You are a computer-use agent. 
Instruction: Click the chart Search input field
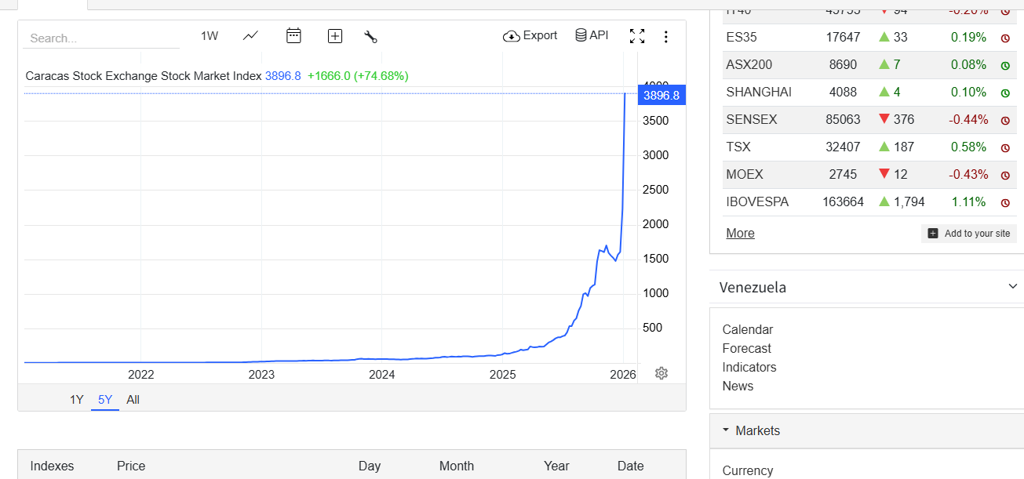pyautogui.click(x=102, y=38)
